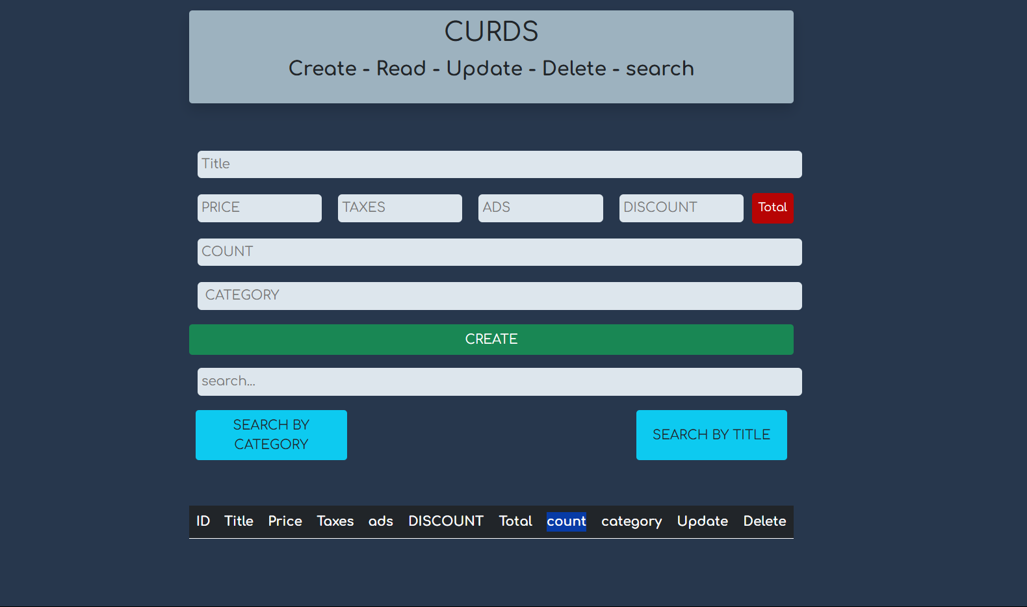
Task: Select the COUNT input field
Action: [x=499, y=252]
